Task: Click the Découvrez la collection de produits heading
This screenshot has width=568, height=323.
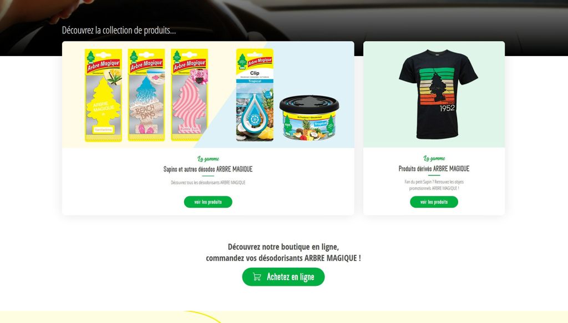Action: 119,30
